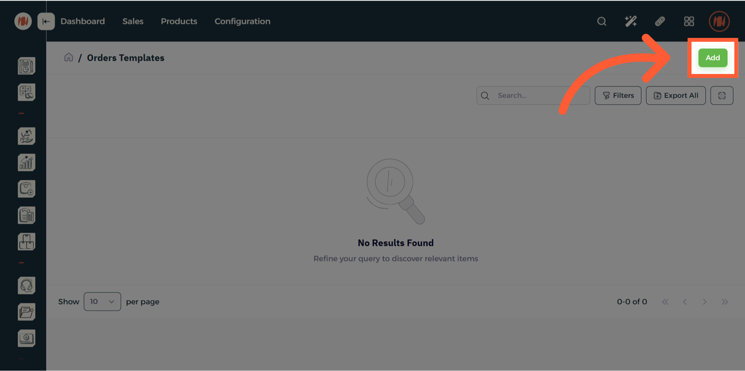745x371 pixels.
Task: Open the Configuration menu
Action: coord(242,21)
